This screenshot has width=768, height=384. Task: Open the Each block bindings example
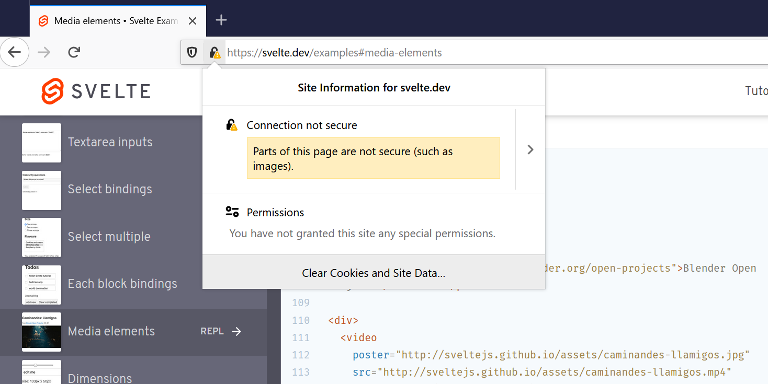click(122, 284)
